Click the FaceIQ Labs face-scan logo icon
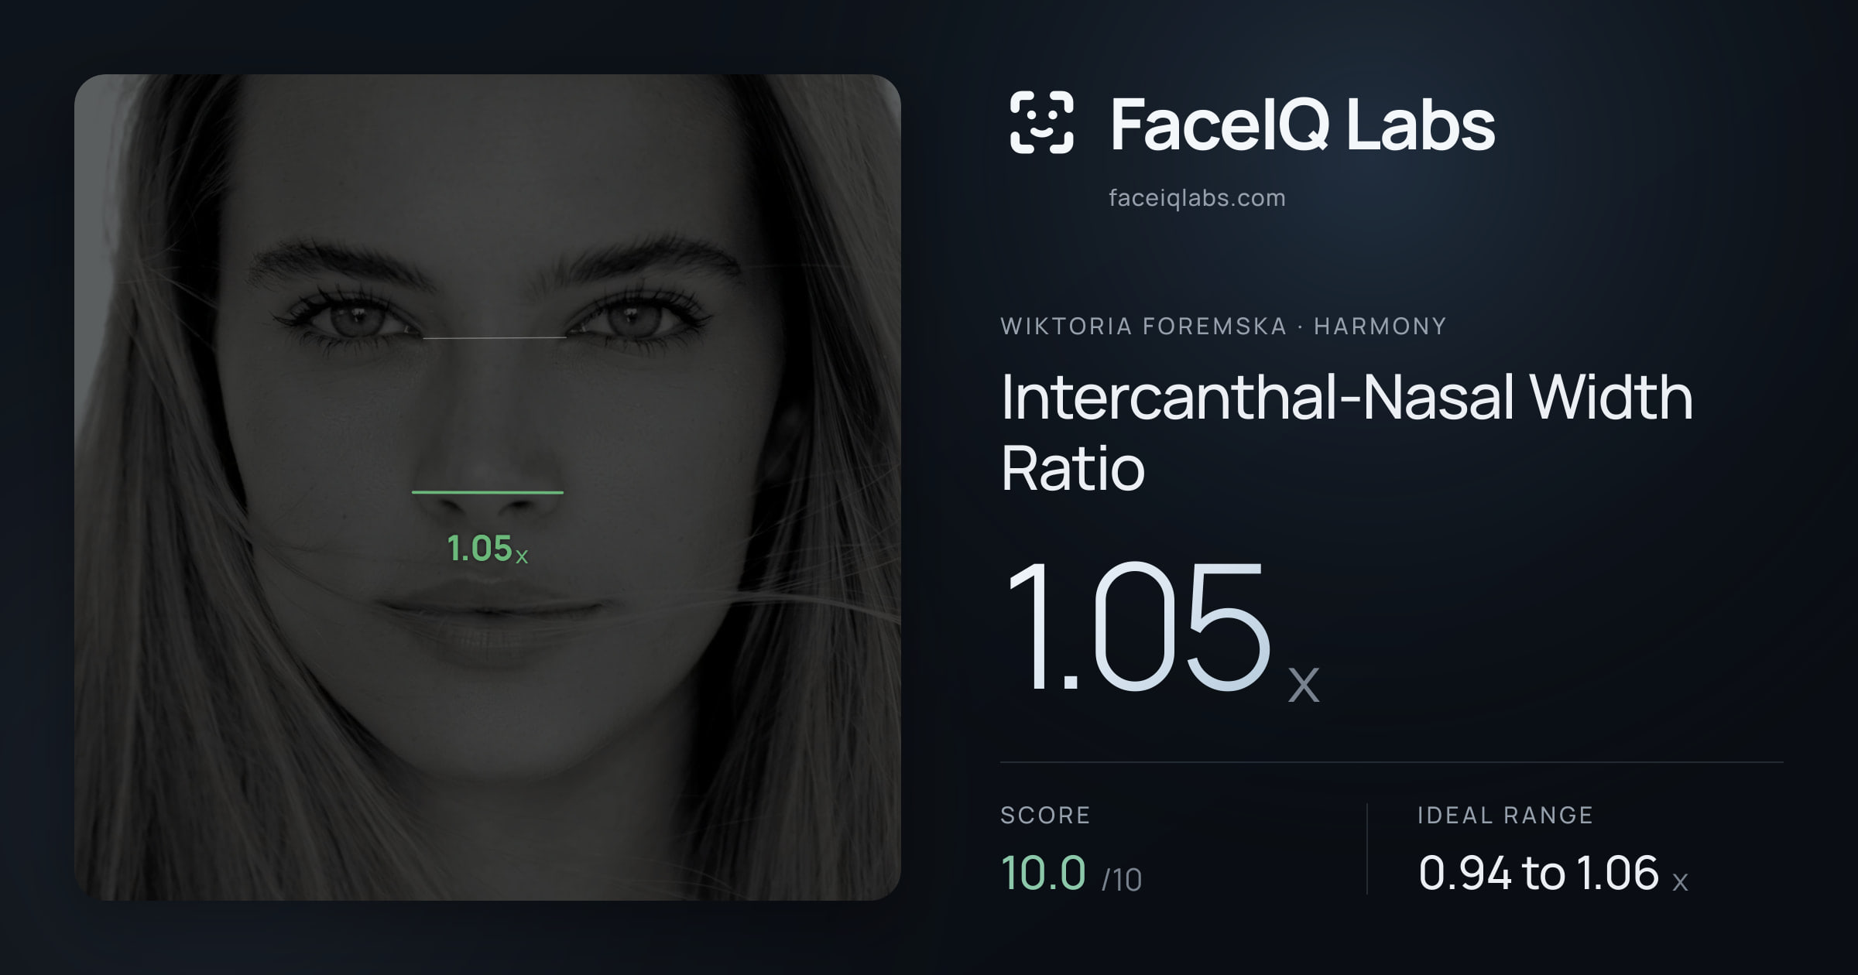The width and height of the screenshot is (1858, 975). click(x=1042, y=122)
